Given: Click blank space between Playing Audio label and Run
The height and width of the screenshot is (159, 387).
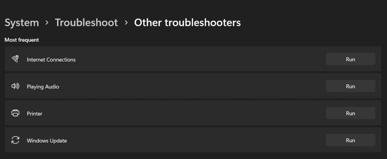Looking at the screenshot, I should (189, 86).
